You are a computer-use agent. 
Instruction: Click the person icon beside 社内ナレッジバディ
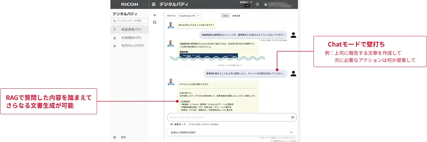pos(115,45)
